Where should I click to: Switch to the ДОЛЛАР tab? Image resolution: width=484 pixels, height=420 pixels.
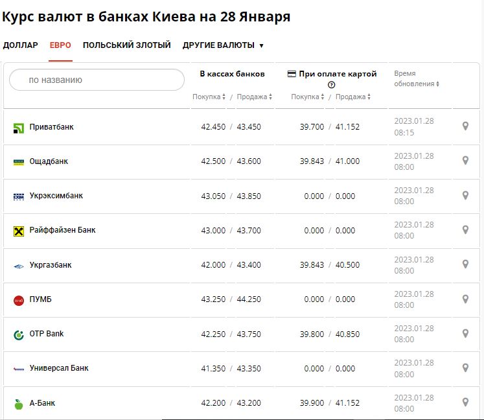20,45
